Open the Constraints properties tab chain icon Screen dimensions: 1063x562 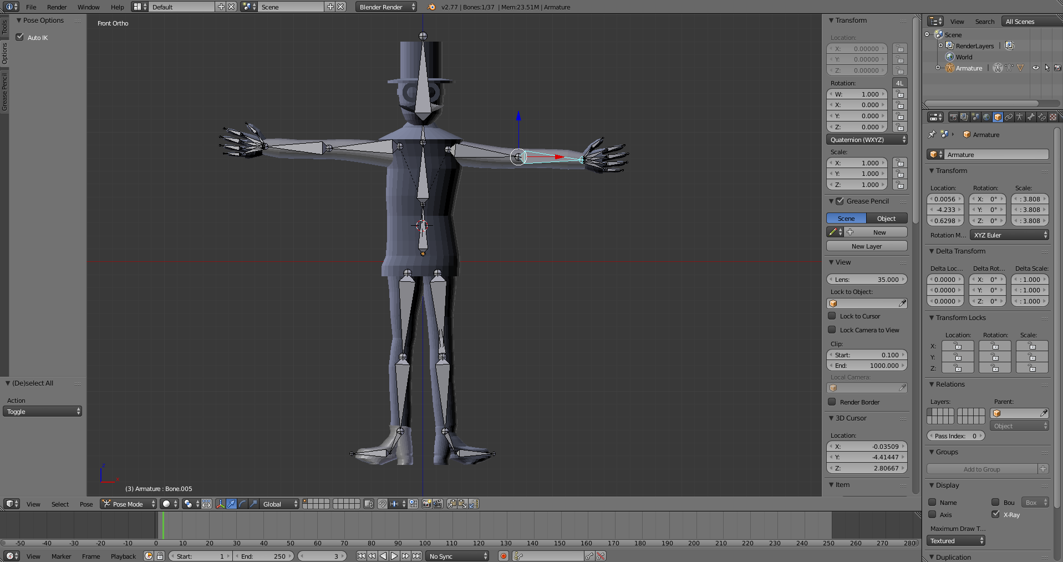pyautogui.click(x=1009, y=117)
